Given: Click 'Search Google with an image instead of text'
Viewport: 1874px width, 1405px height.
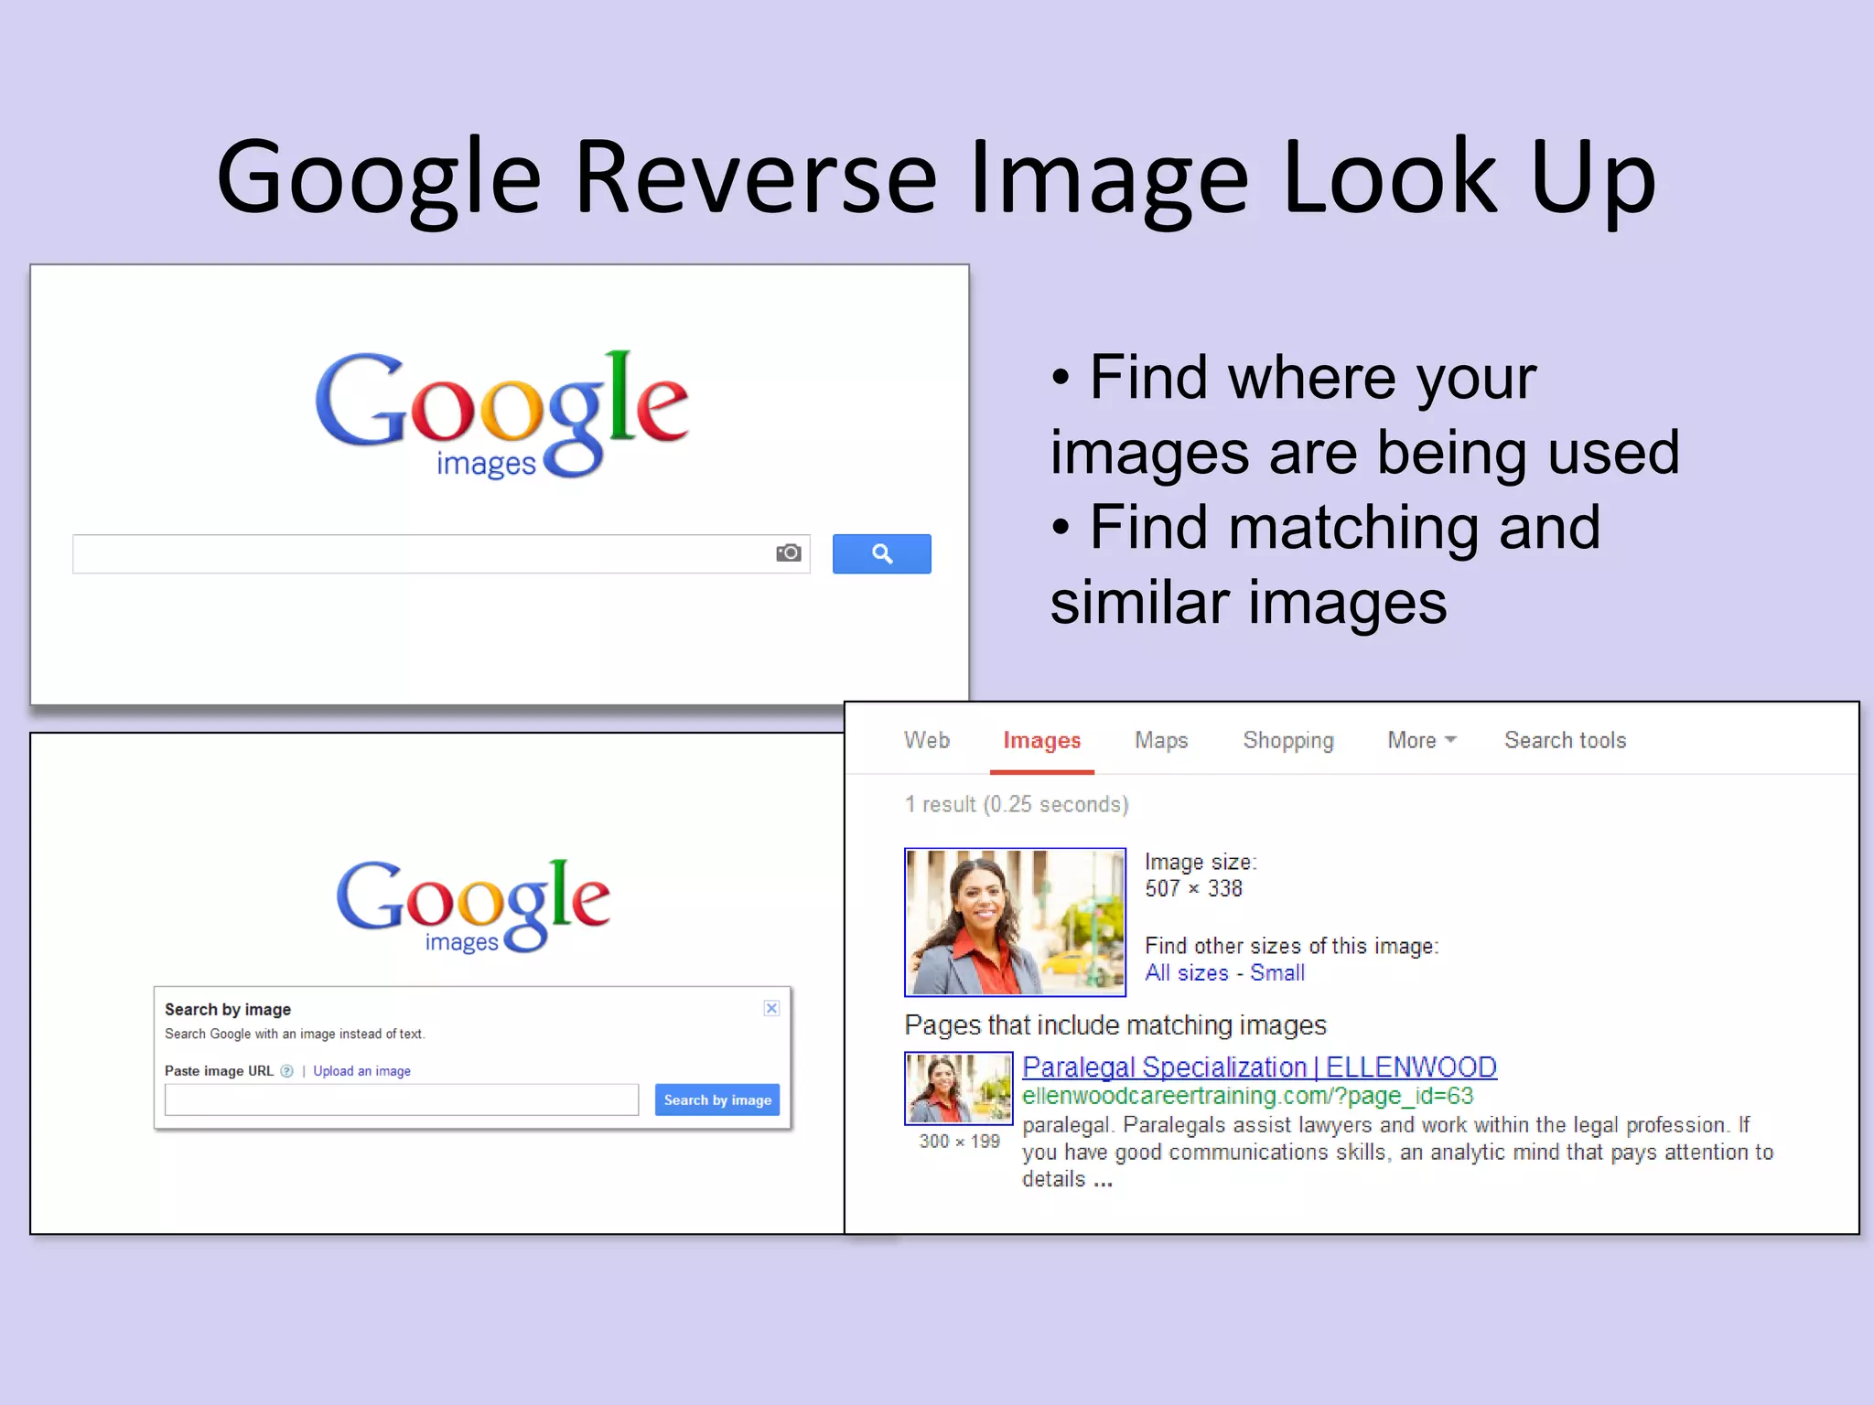Looking at the screenshot, I should (295, 1034).
